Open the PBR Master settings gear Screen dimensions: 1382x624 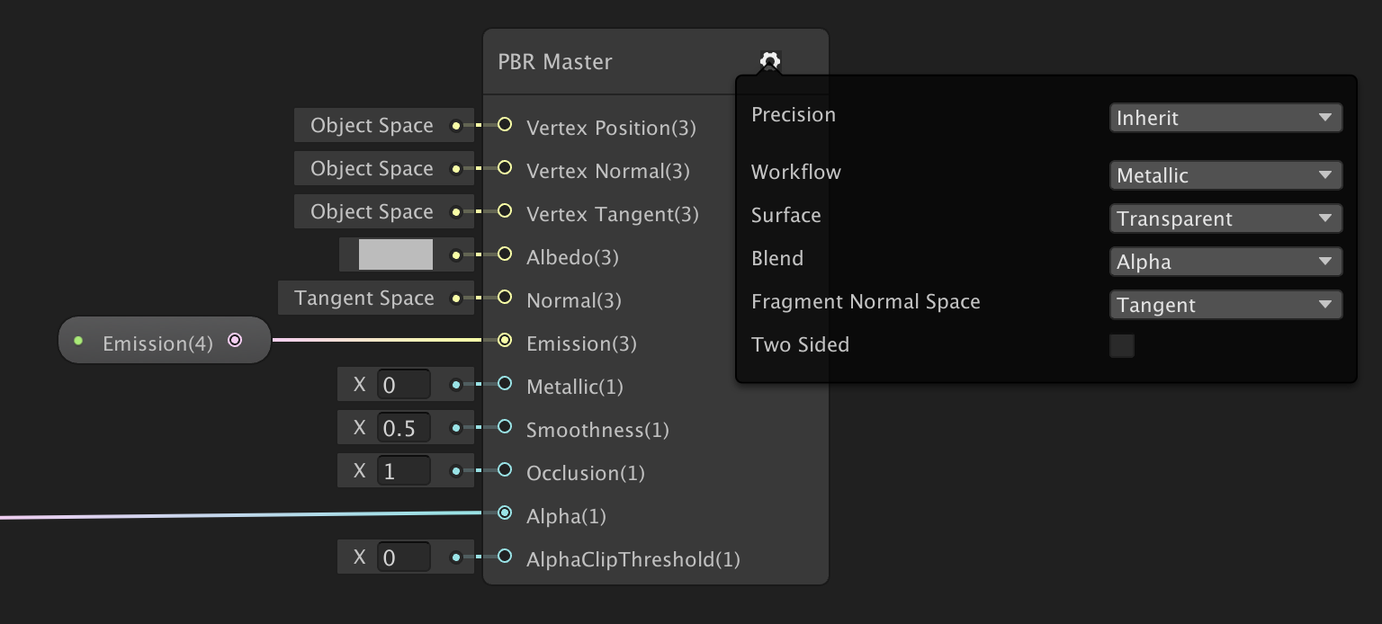[769, 61]
